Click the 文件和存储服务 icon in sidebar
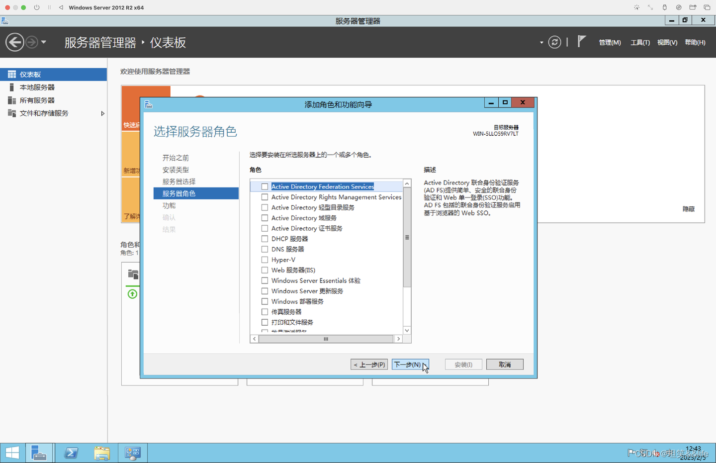Image resolution: width=716 pixels, height=463 pixels. [12, 113]
